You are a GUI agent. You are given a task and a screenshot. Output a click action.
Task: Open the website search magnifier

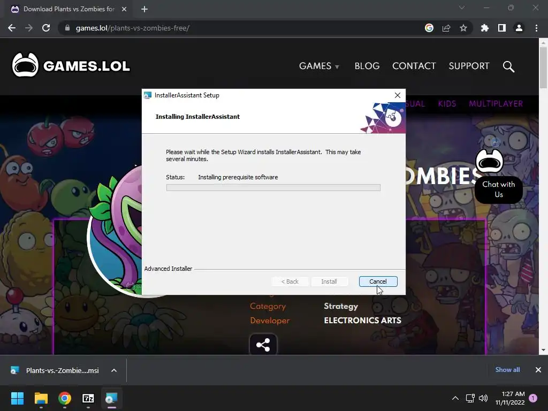(508, 66)
